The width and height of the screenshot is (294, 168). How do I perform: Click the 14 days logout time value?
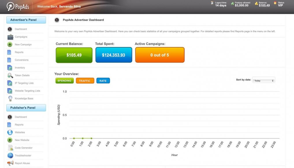221,5
